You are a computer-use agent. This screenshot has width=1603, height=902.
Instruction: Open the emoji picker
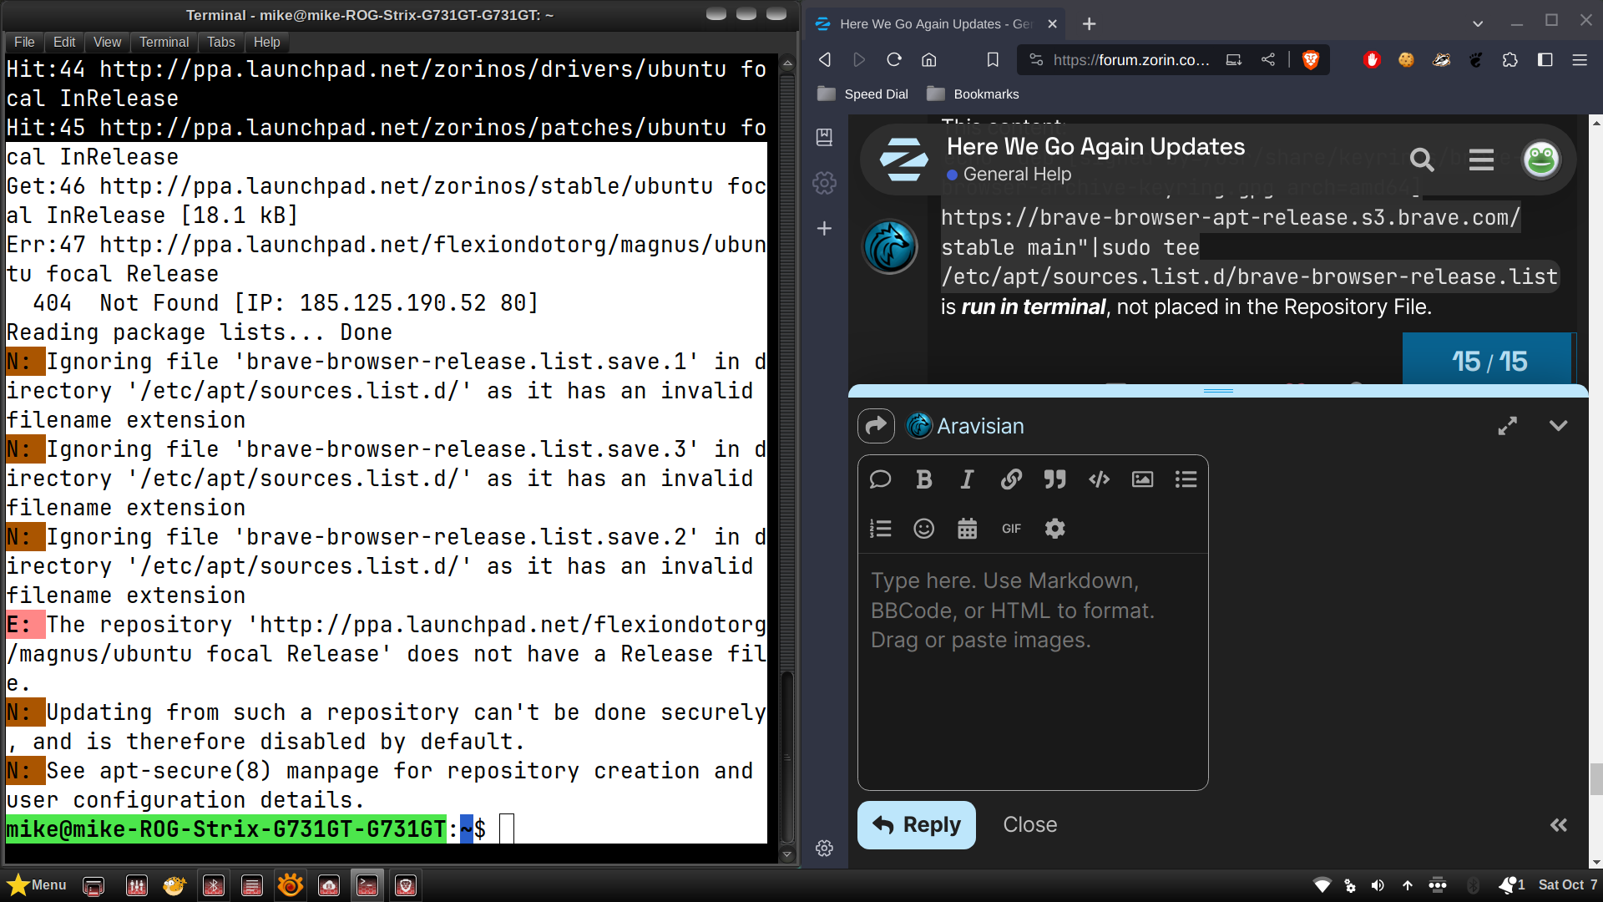923,529
